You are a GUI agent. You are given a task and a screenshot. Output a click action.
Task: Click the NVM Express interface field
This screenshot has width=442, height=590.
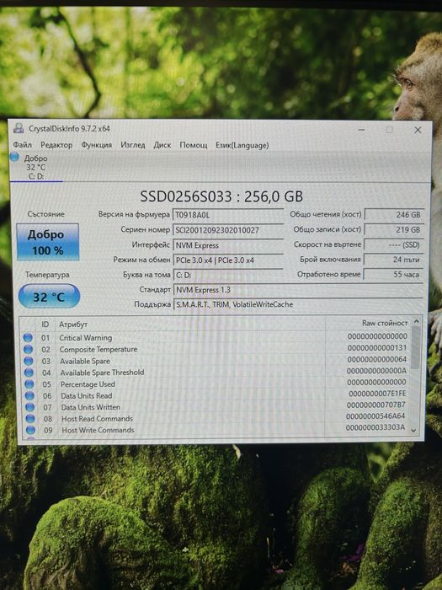click(x=228, y=245)
